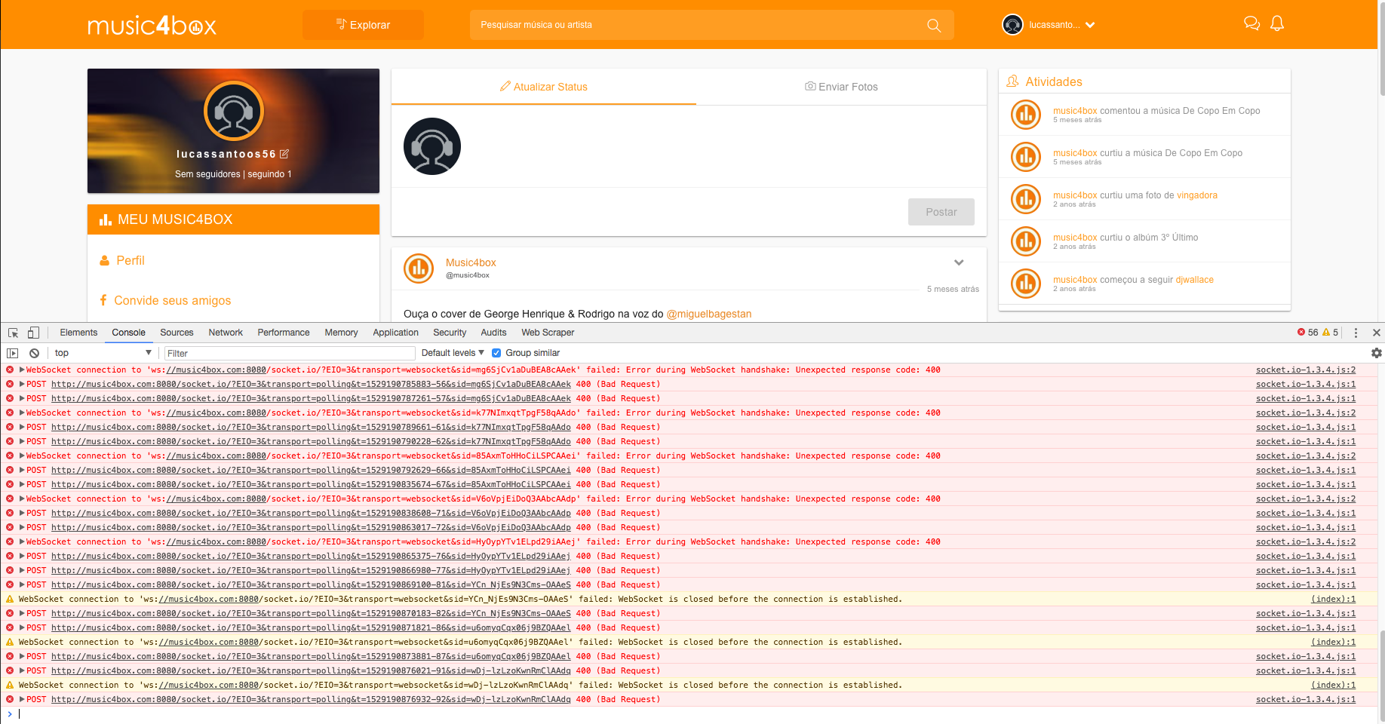The image size is (1385, 724).
Task: Open the Perfil menu link
Action: click(131, 260)
